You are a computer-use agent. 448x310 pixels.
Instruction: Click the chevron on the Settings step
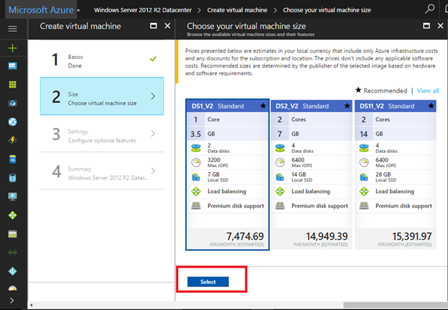[153, 133]
